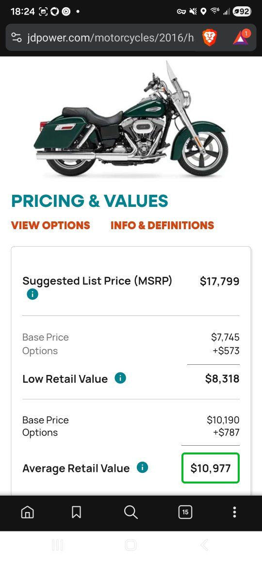This screenshot has height=561, width=262.
Task: Tap the Android home navigation button
Action: pyautogui.click(x=131, y=545)
